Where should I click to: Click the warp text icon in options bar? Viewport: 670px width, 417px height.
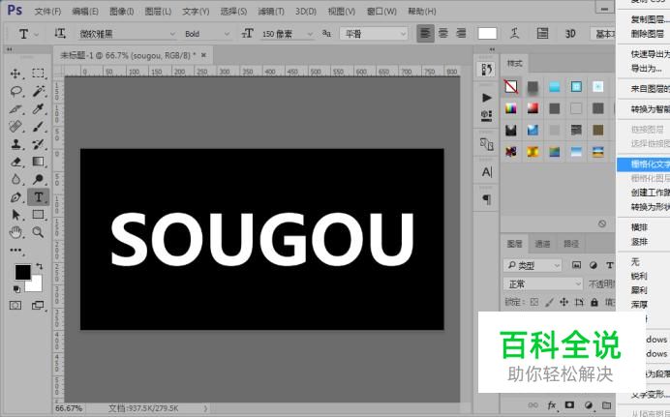[x=515, y=33]
